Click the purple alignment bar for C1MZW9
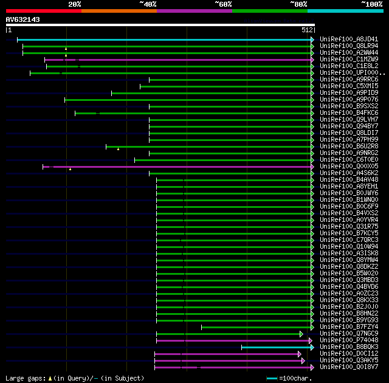 click(x=177, y=60)
